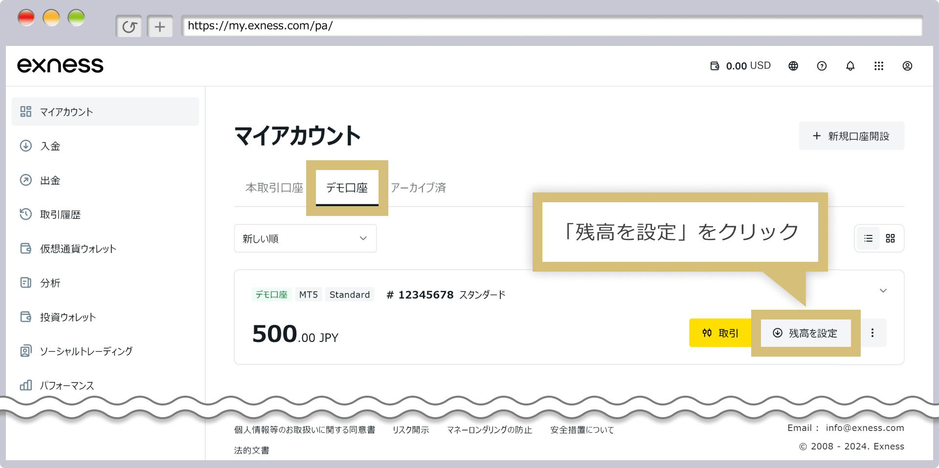Image resolution: width=939 pixels, height=468 pixels.
Task: Click the 500.00 JPY balance
Action: click(295, 334)
